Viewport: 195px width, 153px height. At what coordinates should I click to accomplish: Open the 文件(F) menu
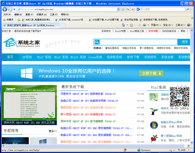(7, 15)
